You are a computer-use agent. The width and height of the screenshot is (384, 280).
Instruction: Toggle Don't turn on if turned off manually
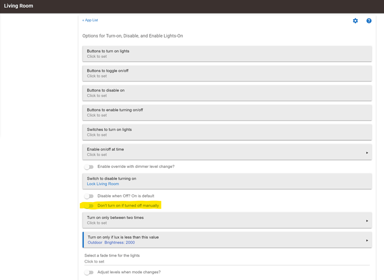89,206
